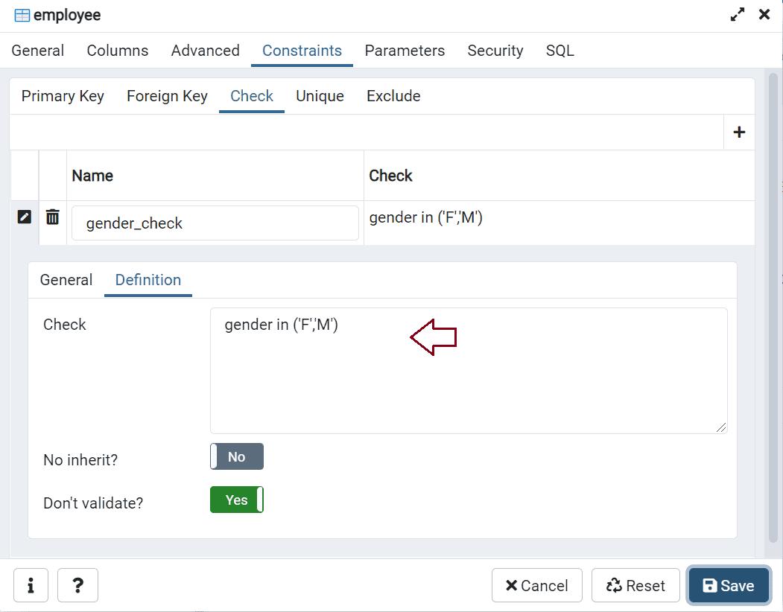783x612 pixels.
Task: Click the info icon button
Action: 31,586
